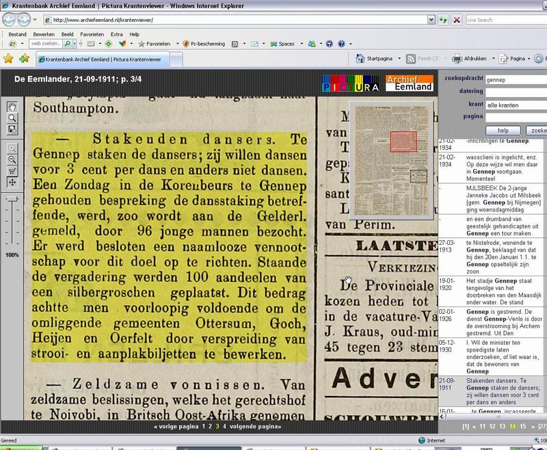Expand the Spaces dropdown arrow
This screenshot has height=450, width=547.
point(302,44)
